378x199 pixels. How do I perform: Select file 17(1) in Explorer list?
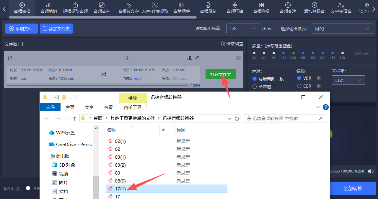120,189
